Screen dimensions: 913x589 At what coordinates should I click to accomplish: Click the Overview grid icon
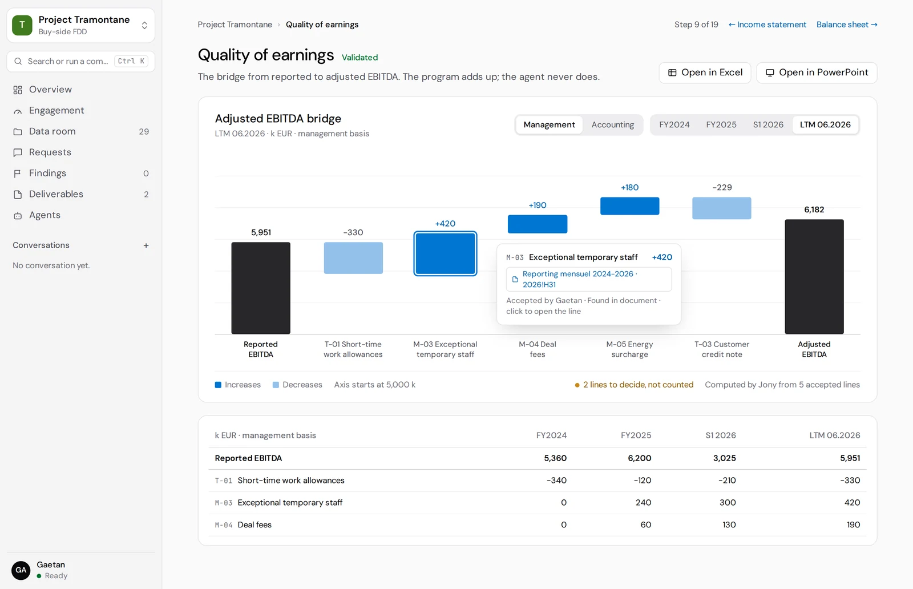(x=18, y=90)
